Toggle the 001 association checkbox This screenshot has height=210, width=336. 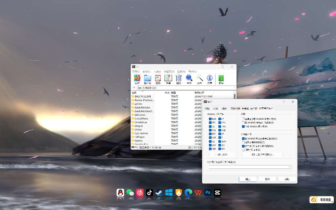tap(220, 149)
